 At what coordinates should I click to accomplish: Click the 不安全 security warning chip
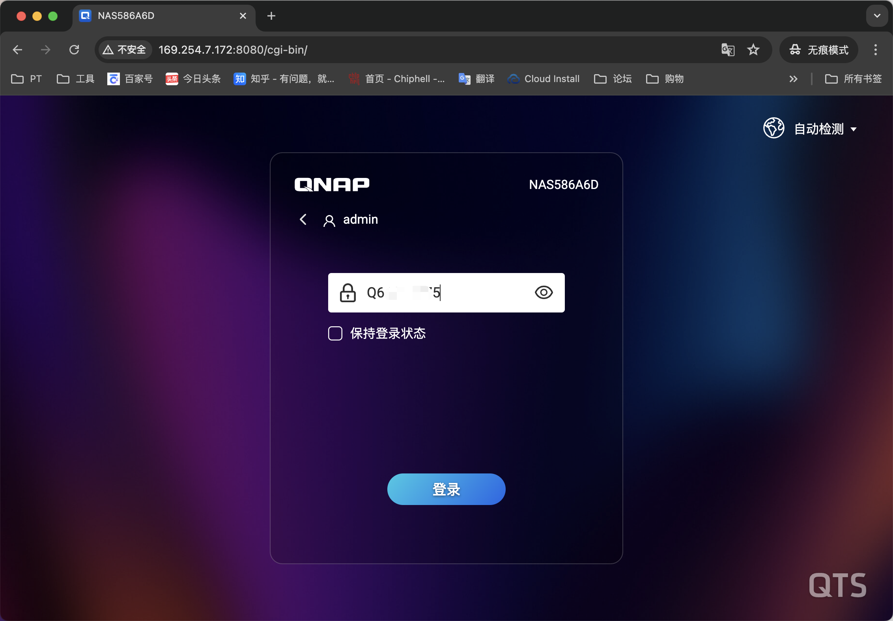point(124,50)
